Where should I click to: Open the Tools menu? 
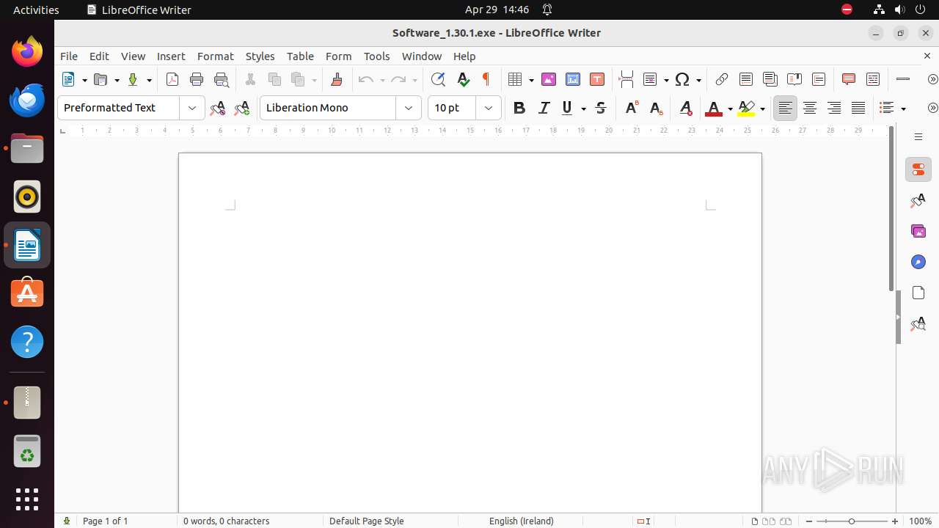pyautogui.click(x=377, y=56)
